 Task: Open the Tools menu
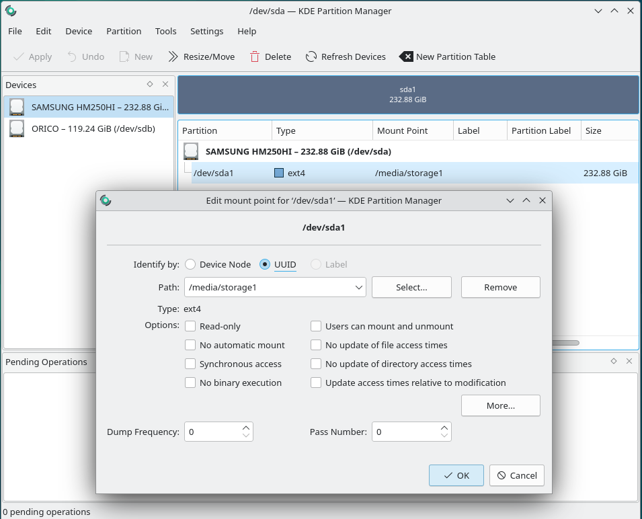(x=165, y=31)
